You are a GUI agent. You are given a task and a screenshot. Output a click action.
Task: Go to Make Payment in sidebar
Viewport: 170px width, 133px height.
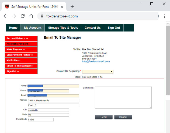21,49
